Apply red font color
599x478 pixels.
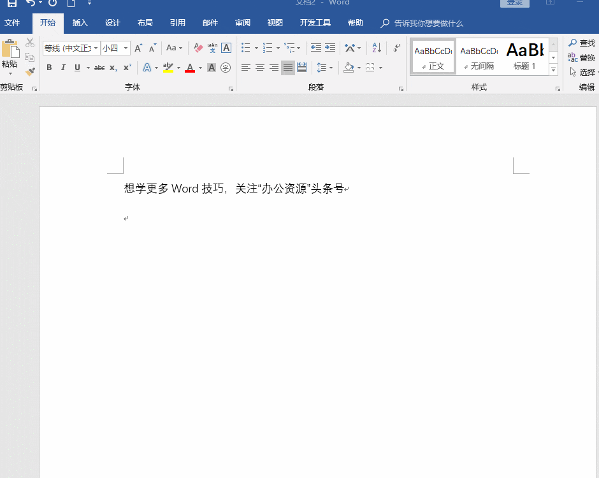(189, 67)
